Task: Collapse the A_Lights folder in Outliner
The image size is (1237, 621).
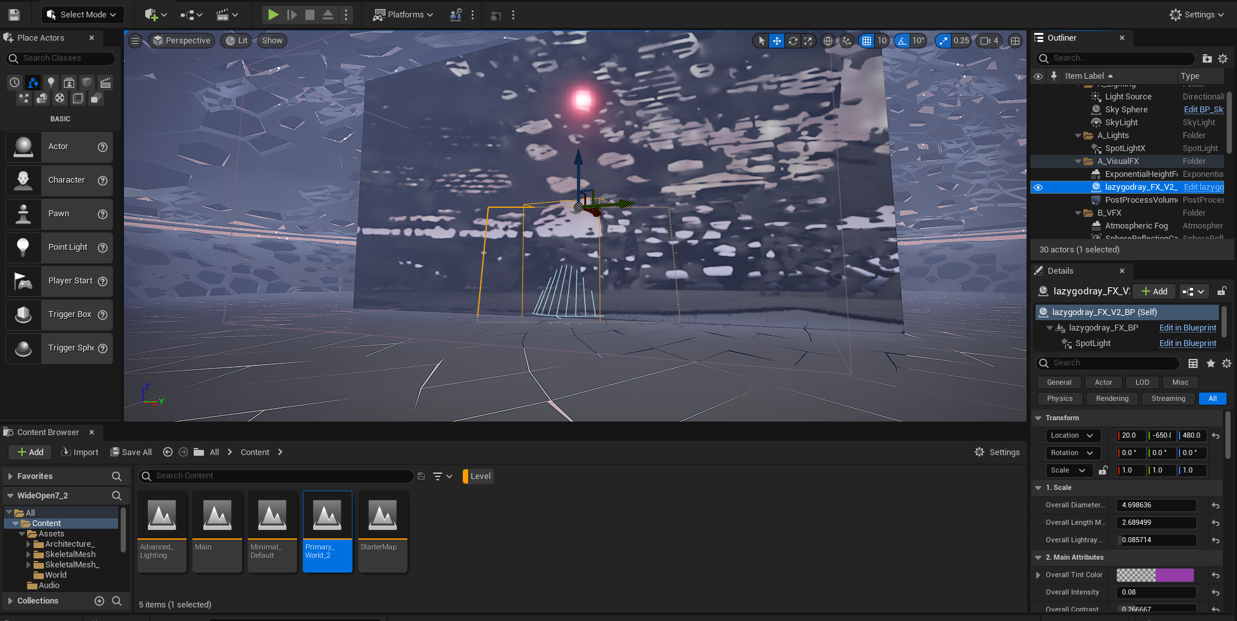Action: pyautogui.click(x=1078, y=136)
